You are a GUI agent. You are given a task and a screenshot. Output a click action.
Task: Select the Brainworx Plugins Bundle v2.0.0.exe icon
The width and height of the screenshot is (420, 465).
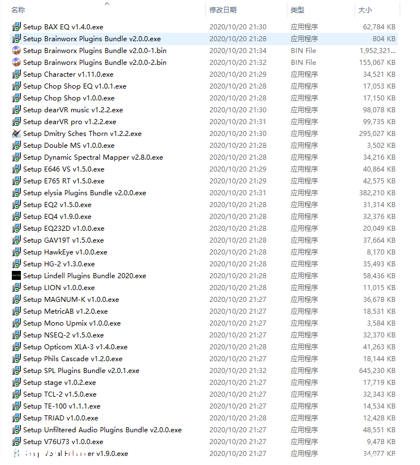click(x=16, y=38)
